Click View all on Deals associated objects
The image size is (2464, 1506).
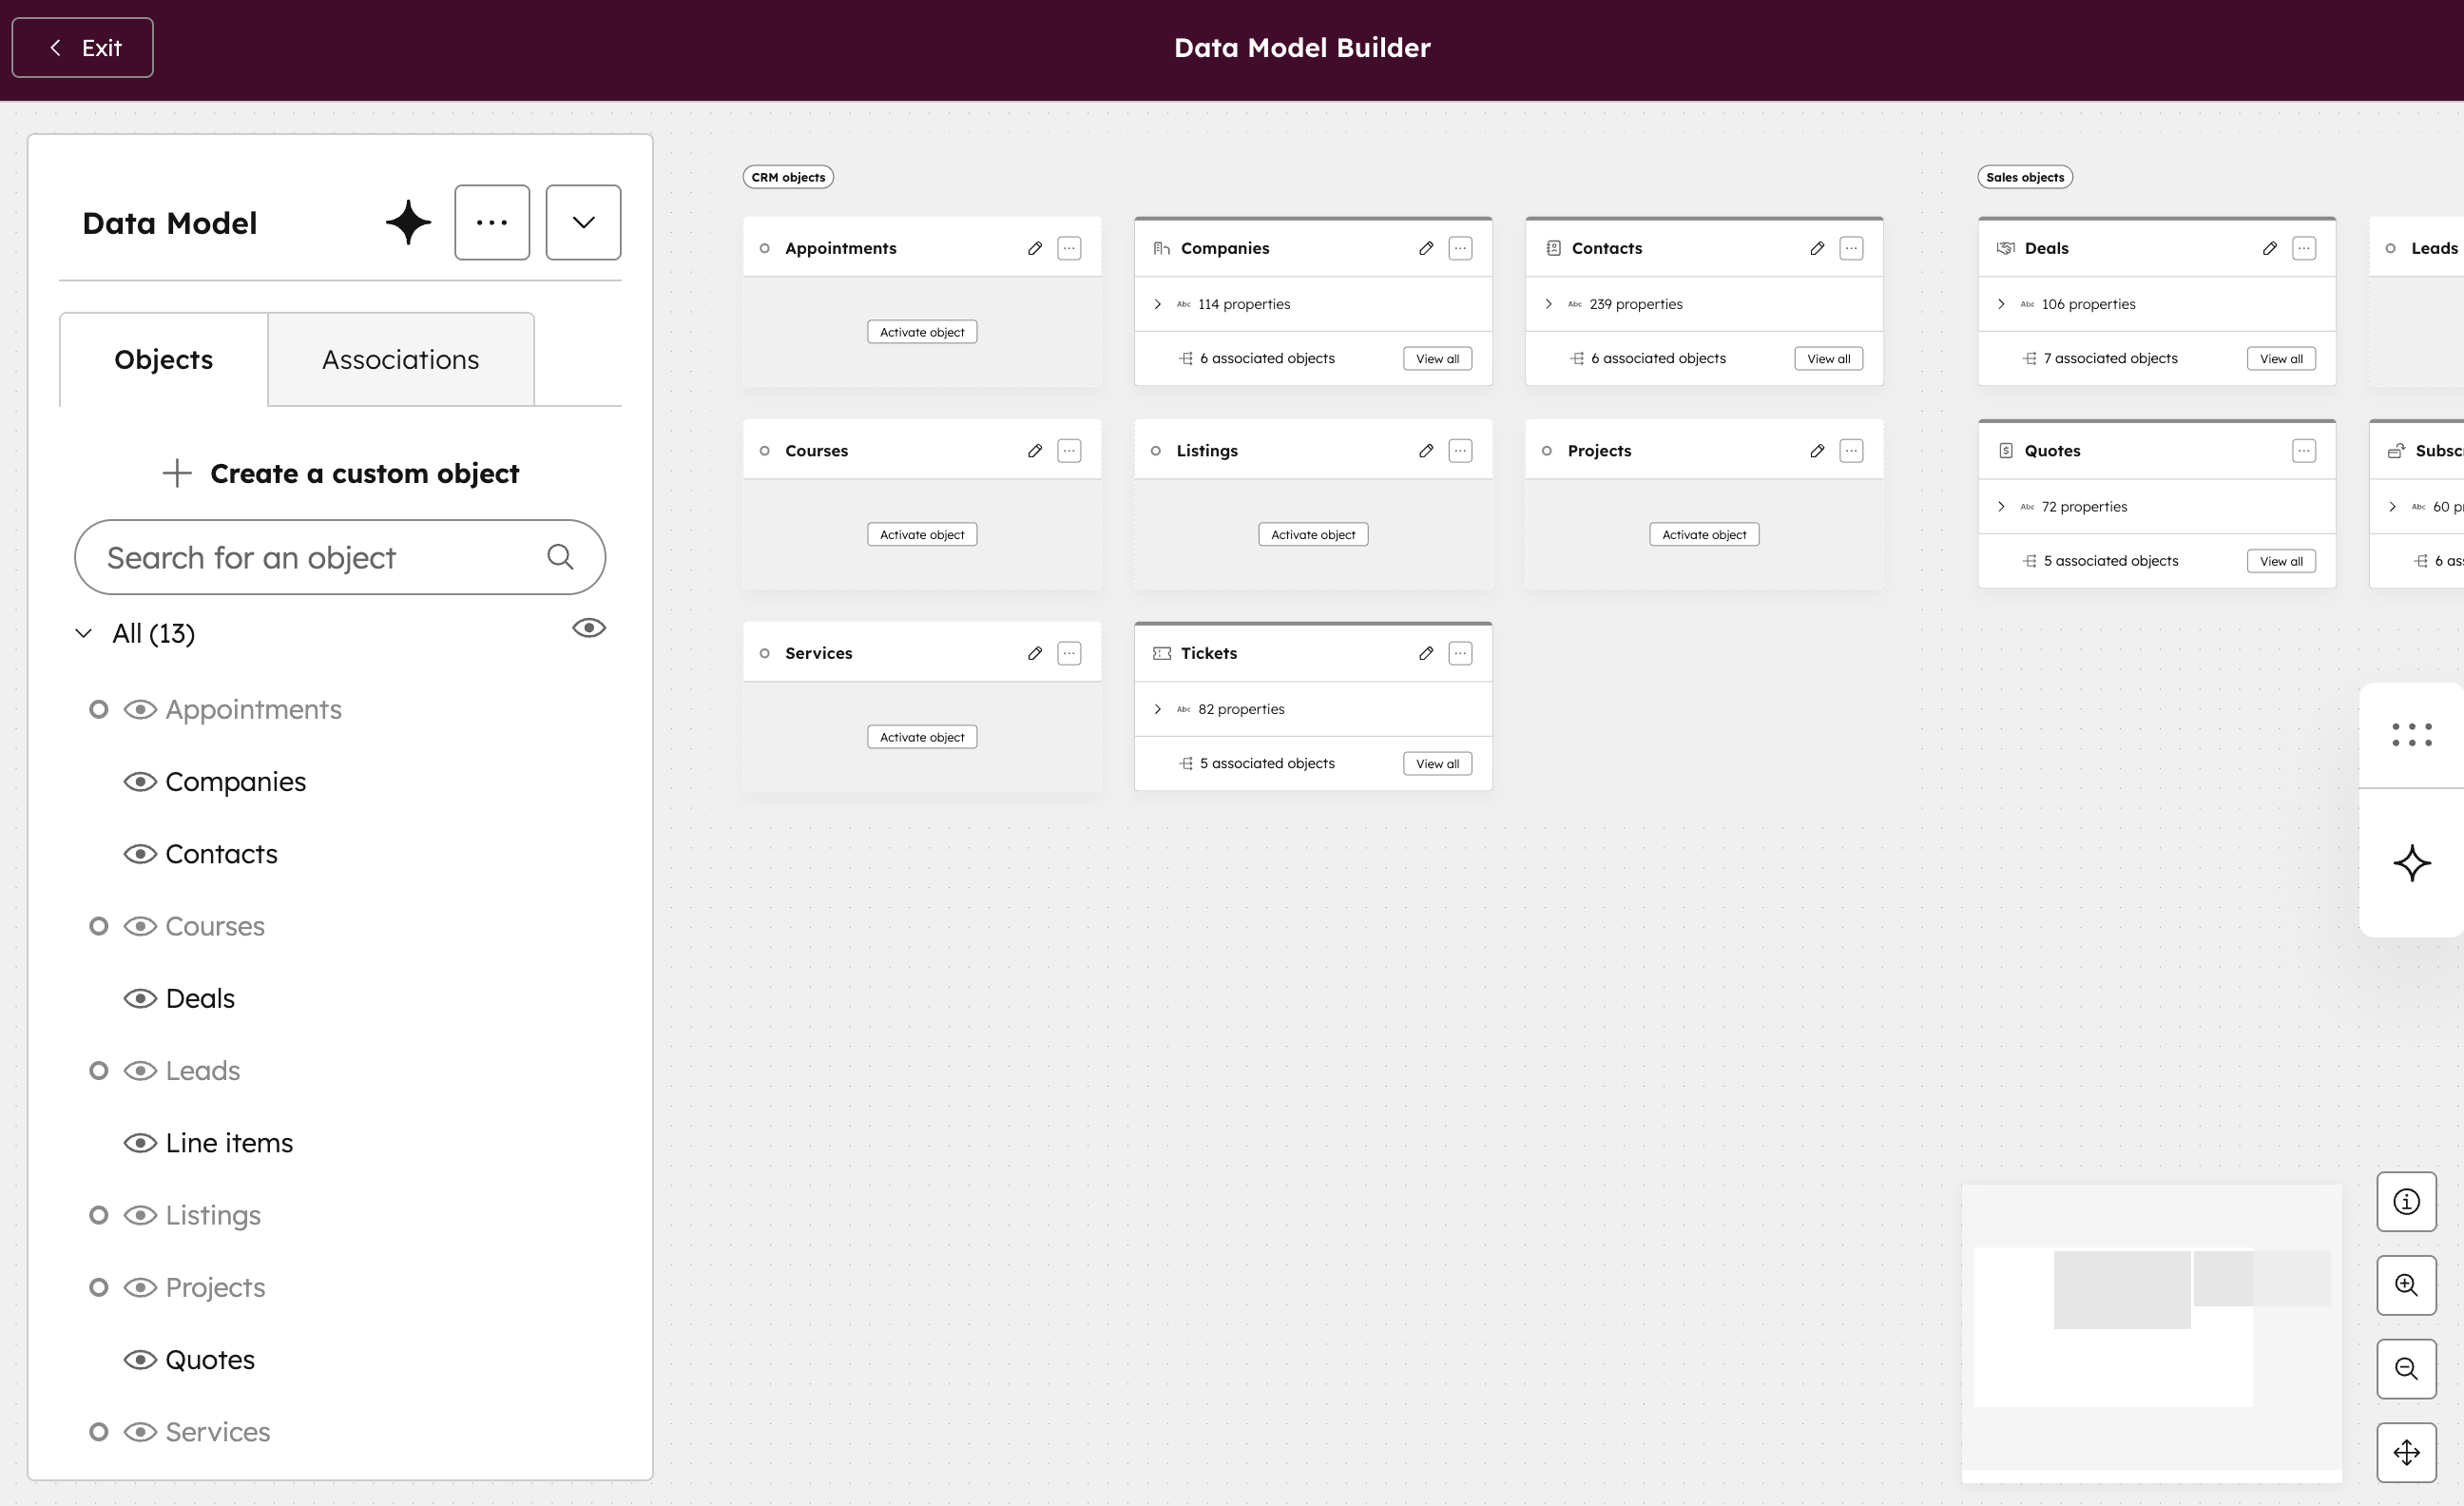2280,359
